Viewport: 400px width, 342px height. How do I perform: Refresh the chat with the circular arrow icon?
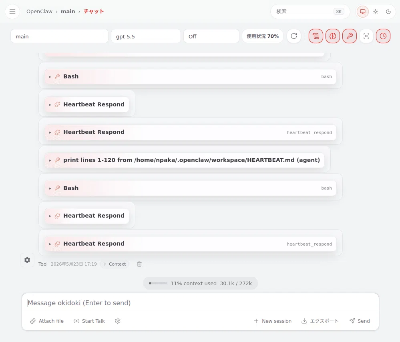click(294, 36)
